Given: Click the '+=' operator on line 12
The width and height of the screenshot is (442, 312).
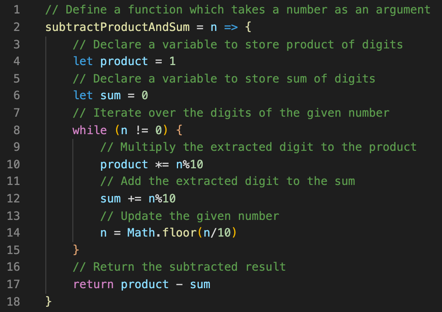Looking at the screenshot, I should 134,199.
